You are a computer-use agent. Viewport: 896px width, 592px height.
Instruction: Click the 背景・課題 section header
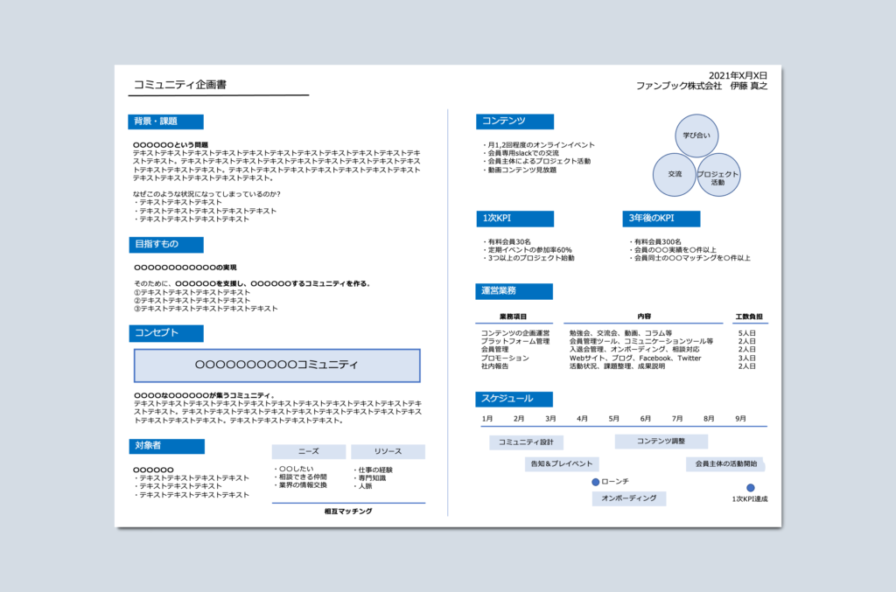click(166, 122)
